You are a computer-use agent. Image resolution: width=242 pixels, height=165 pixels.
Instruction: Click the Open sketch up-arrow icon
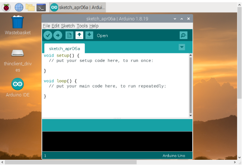(x=79, y=35)
